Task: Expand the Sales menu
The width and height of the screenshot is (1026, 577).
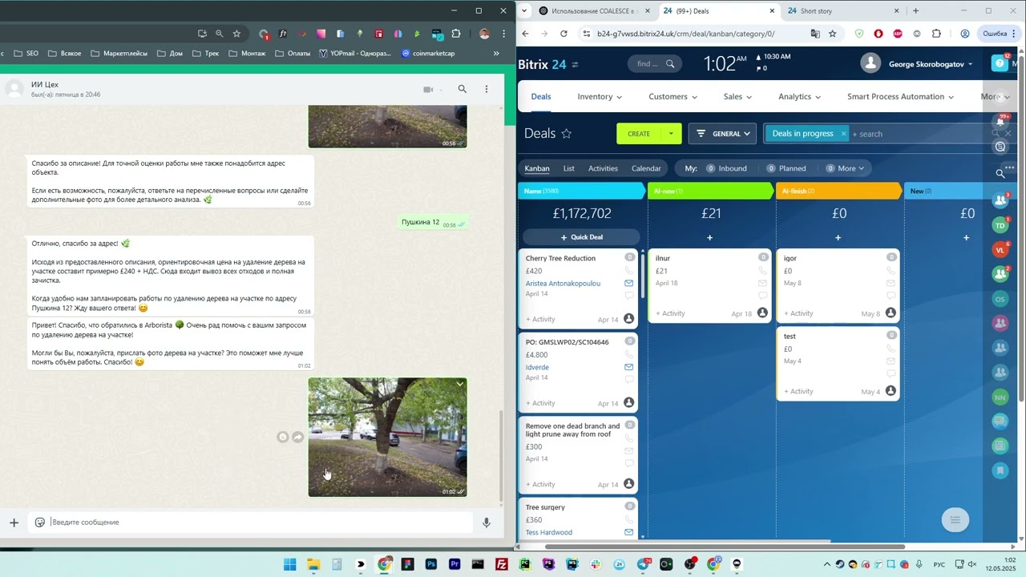Action: [x=737, y=97]
